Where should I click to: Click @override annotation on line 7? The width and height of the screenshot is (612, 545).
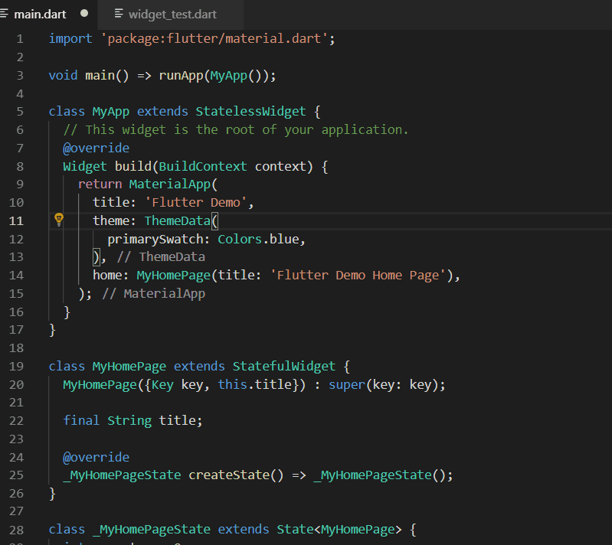click(96, 148)
